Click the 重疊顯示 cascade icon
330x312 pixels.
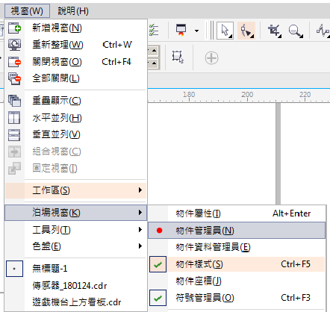click(14, 101)
